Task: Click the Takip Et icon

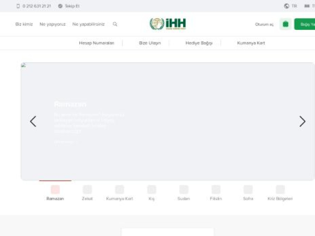Action: pyautogui.click(x=60, y=6)
